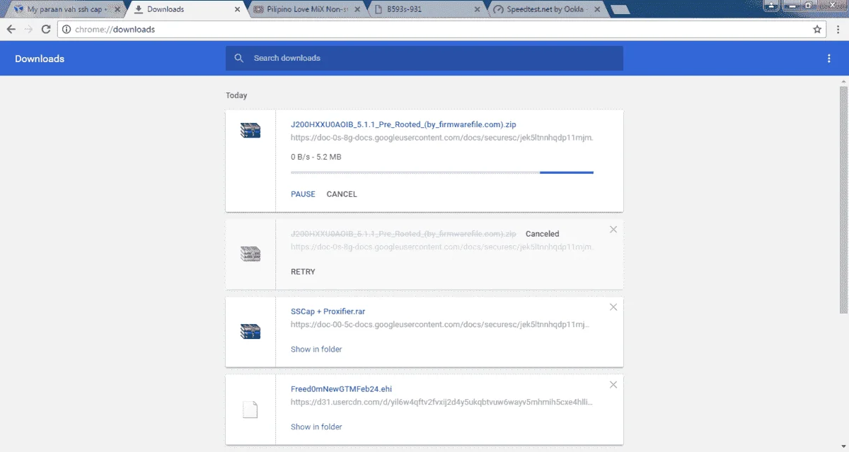Show SSCap + Proxifier.rar in folder

coord(316,350)
